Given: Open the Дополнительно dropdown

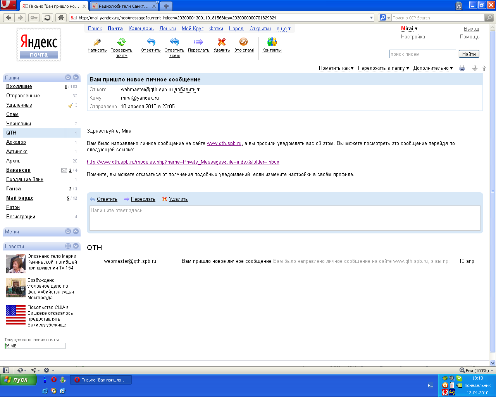Looking at the screenshot, I should pyautogui.click(x=433, y=68).
